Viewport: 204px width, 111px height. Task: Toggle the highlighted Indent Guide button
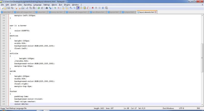[x=78, y=8]
